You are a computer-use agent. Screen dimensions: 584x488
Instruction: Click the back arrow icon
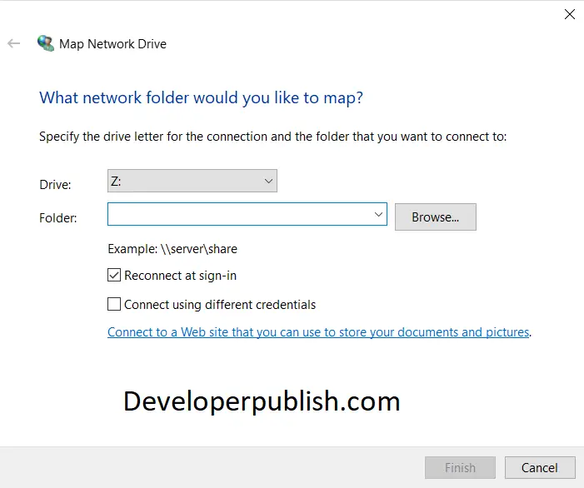[x=14, y=43]
